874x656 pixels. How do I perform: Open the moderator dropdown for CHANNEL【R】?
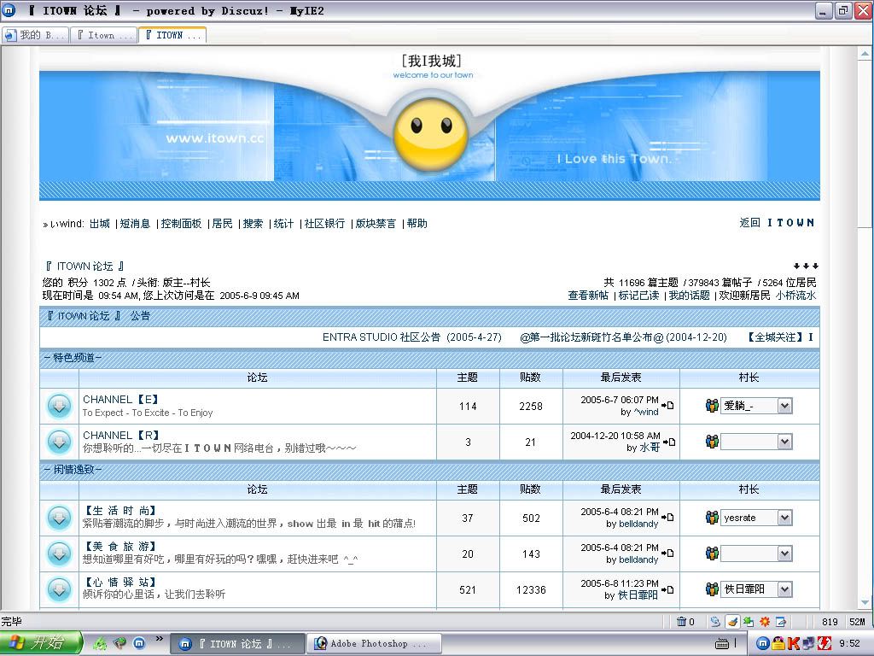785,442
